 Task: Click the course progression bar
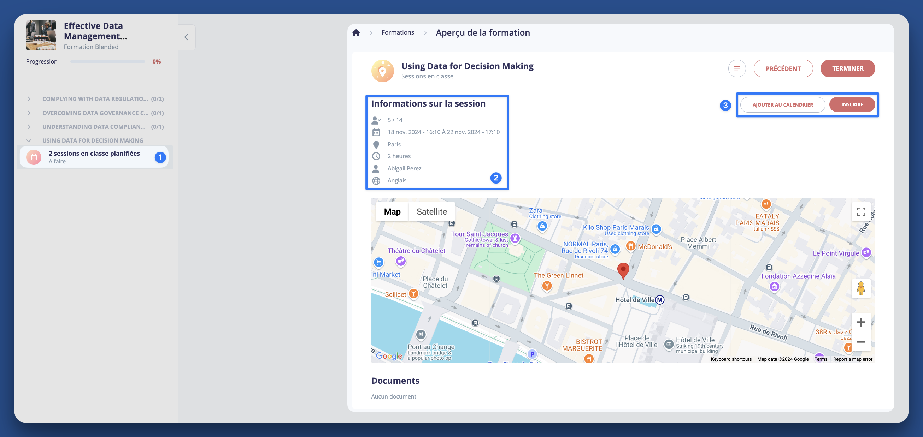(107, 61)
